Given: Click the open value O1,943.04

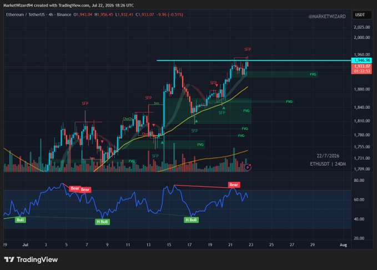Looking at the screenshot, I should [83, 14].
